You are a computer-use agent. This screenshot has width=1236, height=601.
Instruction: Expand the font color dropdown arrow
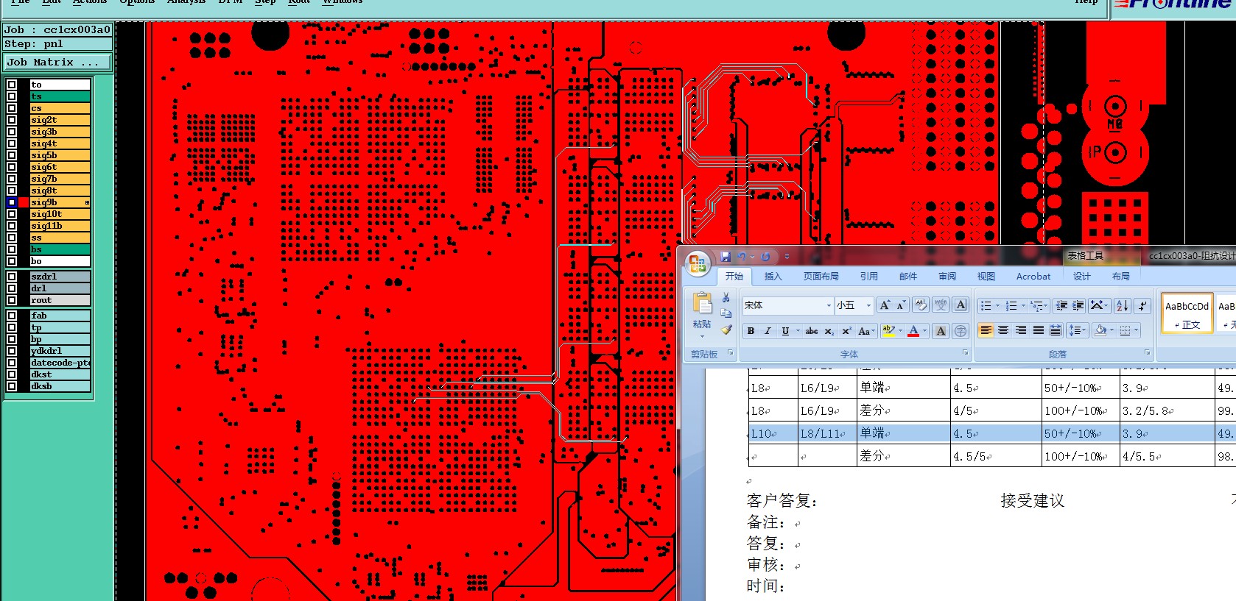[x=925, y=331]
